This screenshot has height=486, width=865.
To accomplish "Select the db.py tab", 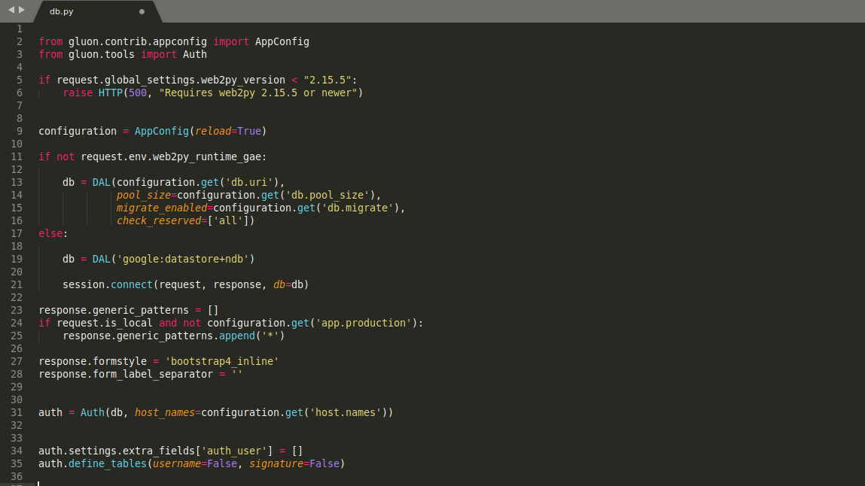I will coord(98,11).
